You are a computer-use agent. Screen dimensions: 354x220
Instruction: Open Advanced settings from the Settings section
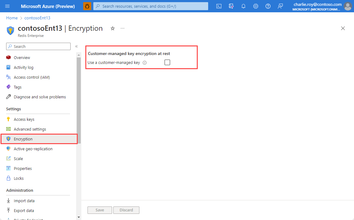coord(30,129)
